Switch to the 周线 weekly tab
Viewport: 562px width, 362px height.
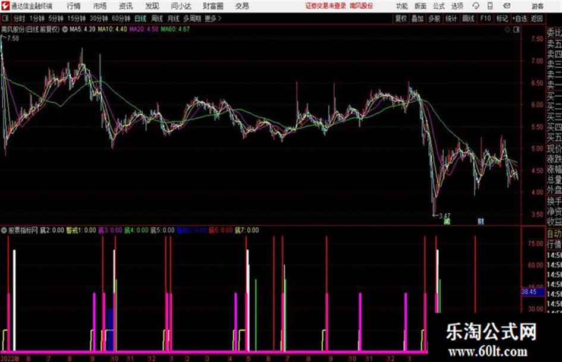click(157, 18)
